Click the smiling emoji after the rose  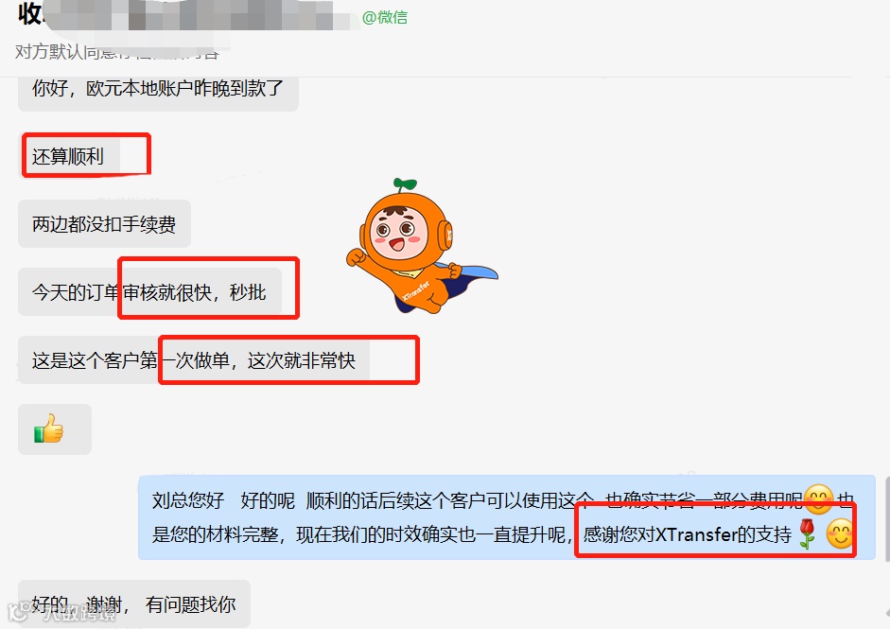pos(840,533)
